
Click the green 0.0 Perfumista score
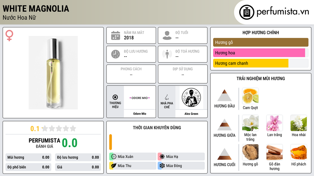click(70, 143)
